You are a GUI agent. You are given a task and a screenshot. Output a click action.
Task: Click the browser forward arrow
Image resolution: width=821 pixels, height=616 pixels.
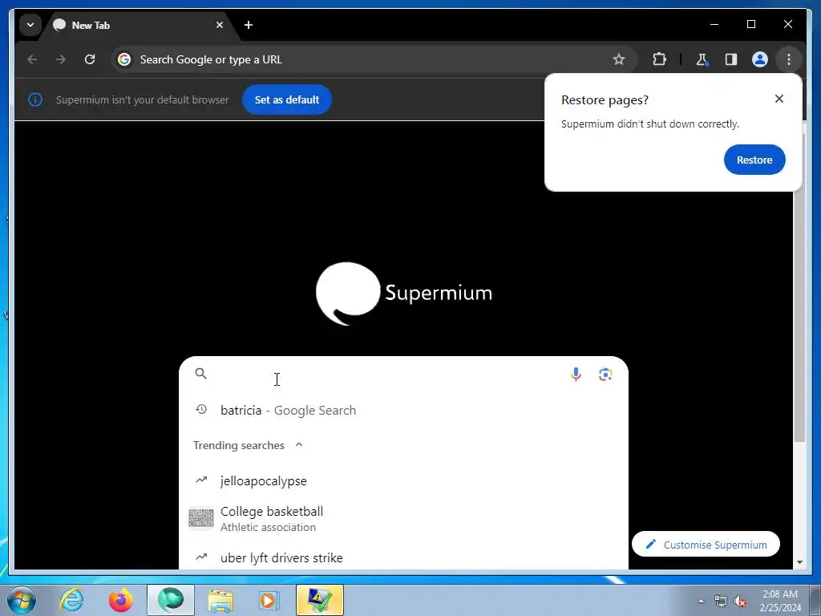[x=61, y=59]
